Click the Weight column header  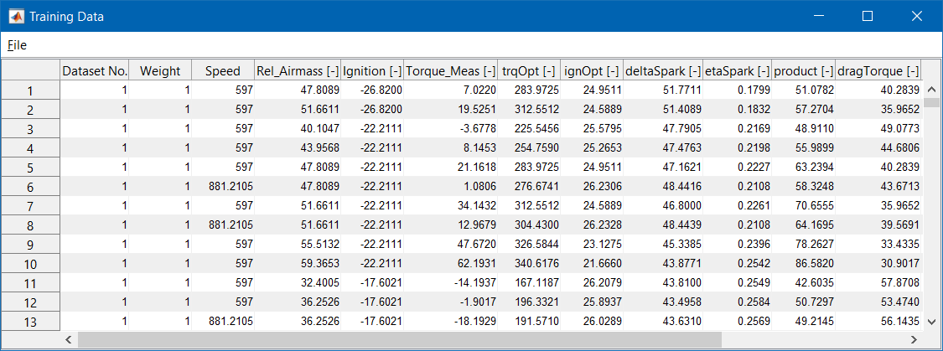click(x=160, y=71)
